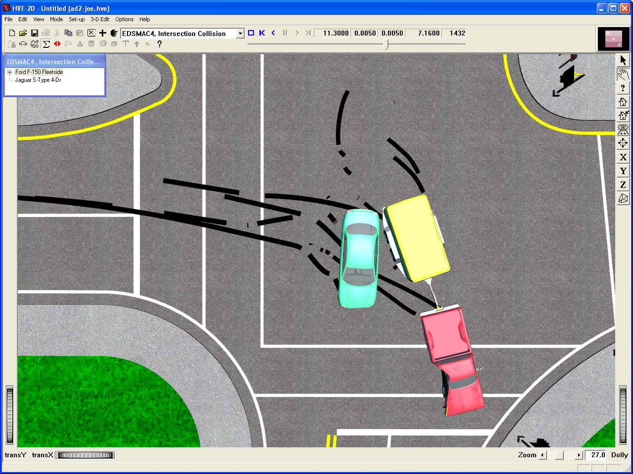
Task: Click the Home view icon
Action: [623, 102]
